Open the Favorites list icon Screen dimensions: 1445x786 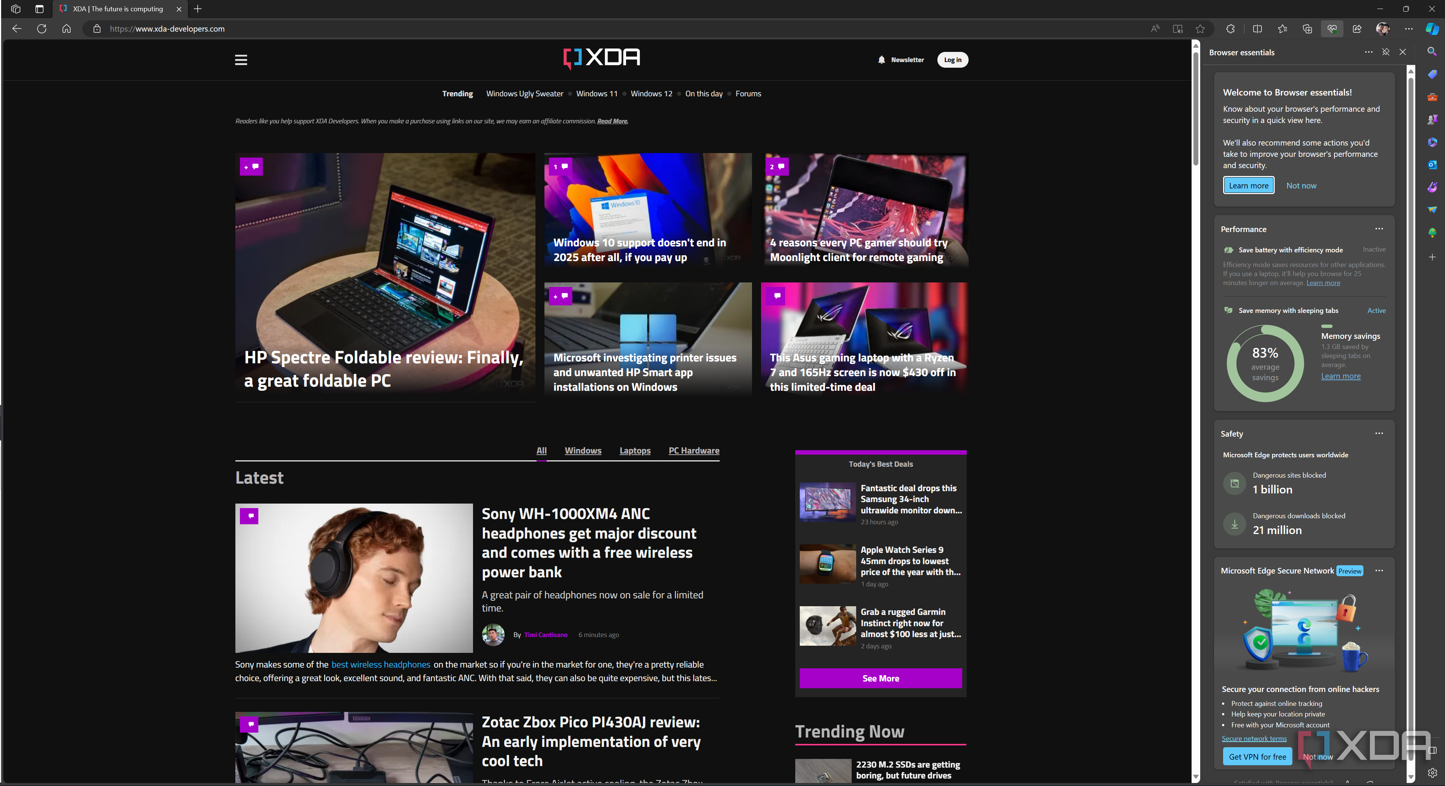point(1282,29)
